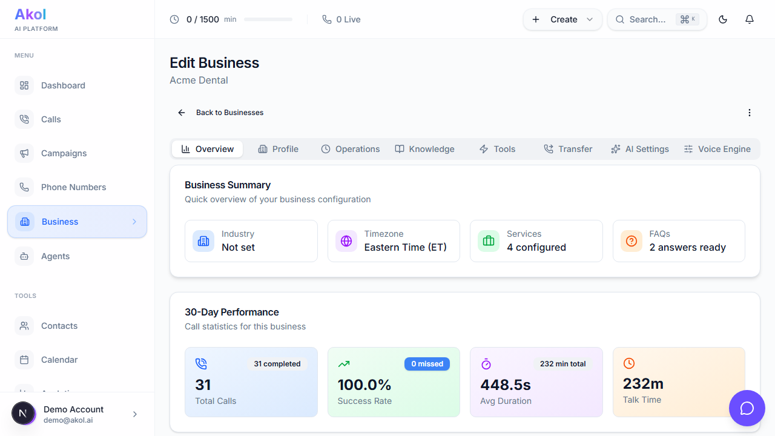Open the Calls section icon in sidebar
Screen dimensions: 775x436
tap(24, 119)
